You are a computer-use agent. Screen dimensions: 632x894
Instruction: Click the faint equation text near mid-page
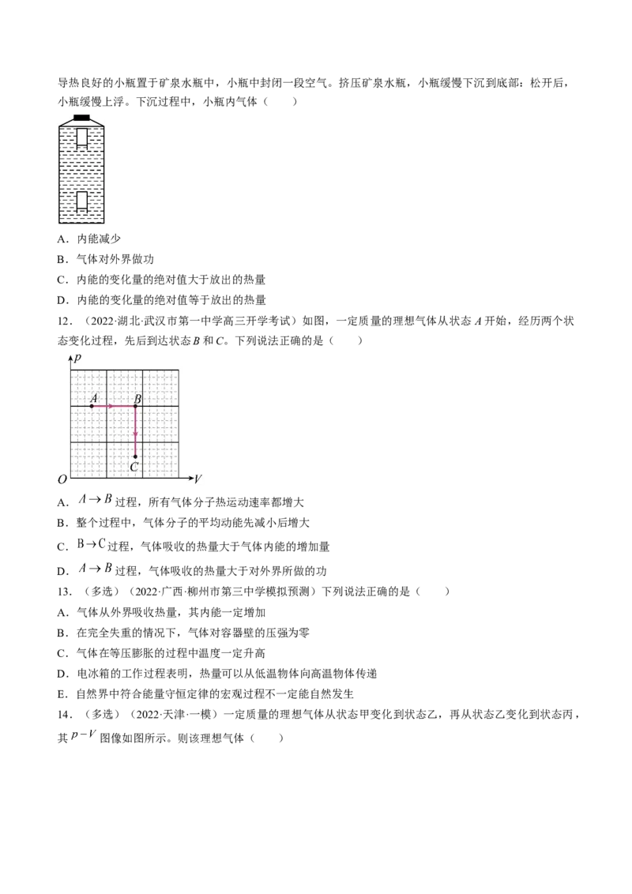(92, 543)
